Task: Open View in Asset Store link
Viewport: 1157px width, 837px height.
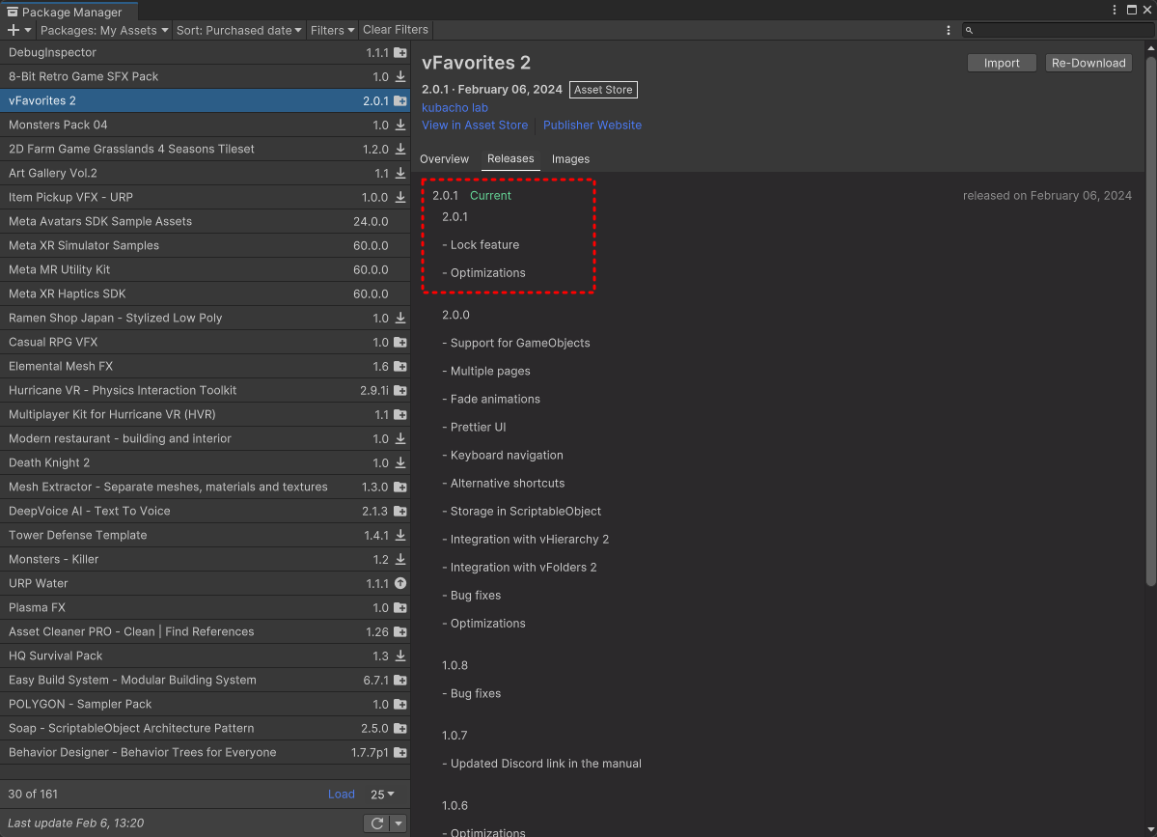Action: tap(475, 126)
